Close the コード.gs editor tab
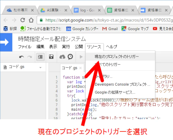Screen dimensions: 173x140 (x=81, y=68)
